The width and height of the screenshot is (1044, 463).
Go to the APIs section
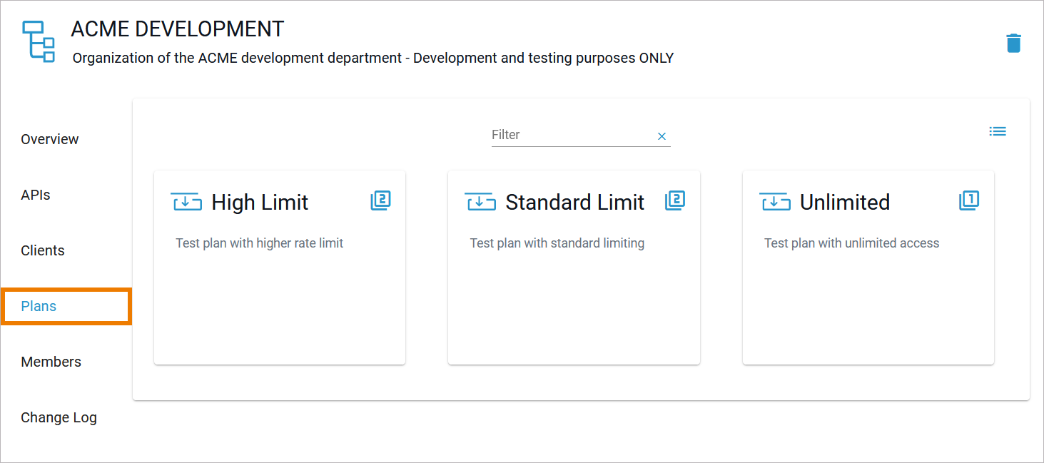(x=36, y=195)
